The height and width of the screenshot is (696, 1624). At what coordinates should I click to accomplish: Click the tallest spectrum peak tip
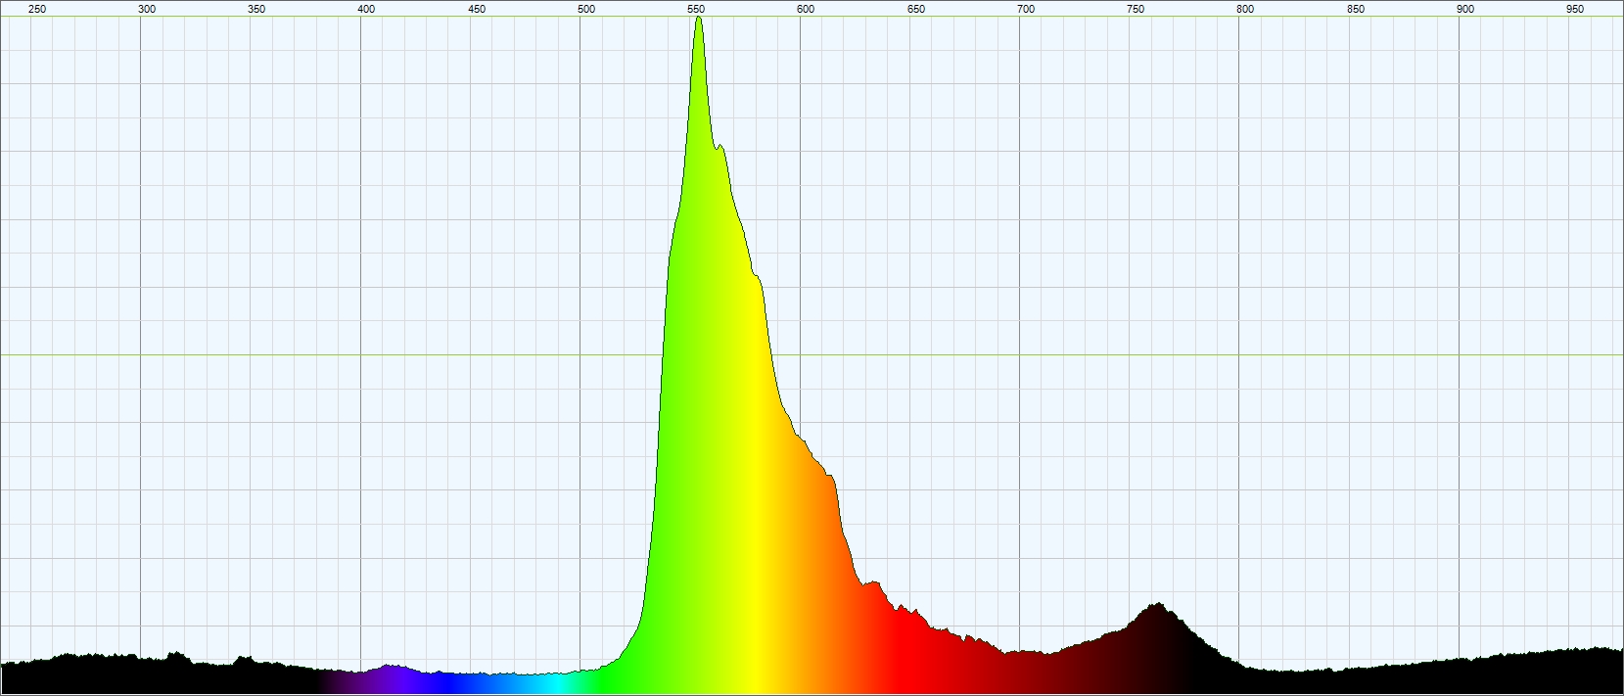pos(698,18)
